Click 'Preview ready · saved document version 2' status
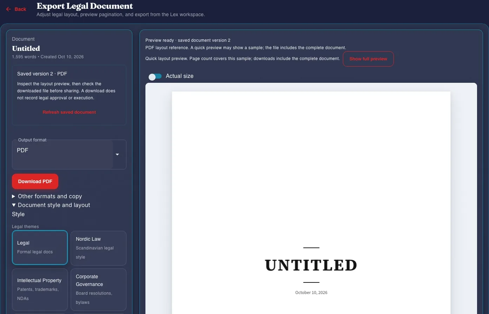This screenshot has height=314, width=489. click(x=188, y=40)
